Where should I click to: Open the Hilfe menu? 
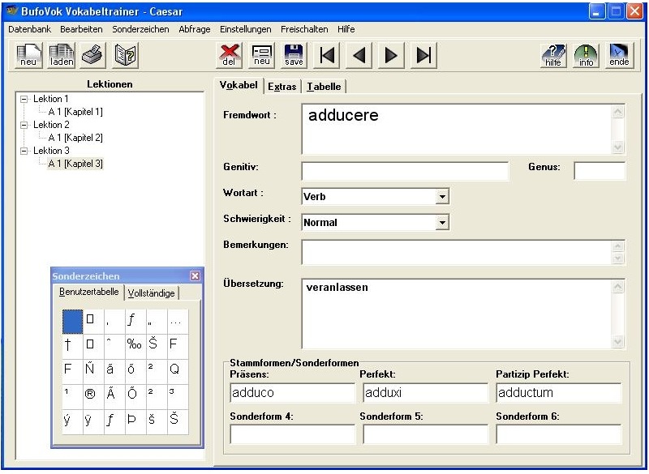[346, 29]
